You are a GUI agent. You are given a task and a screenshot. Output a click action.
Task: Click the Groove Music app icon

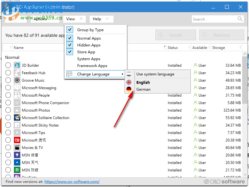(17, 80)
